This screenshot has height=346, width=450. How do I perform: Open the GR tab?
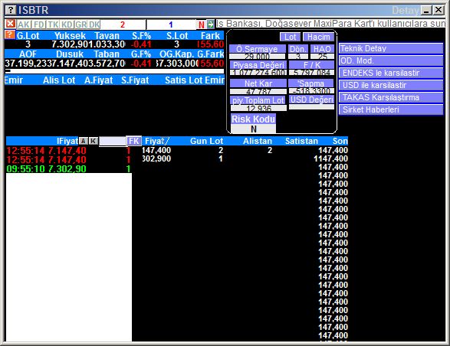[x=81, y=24]
